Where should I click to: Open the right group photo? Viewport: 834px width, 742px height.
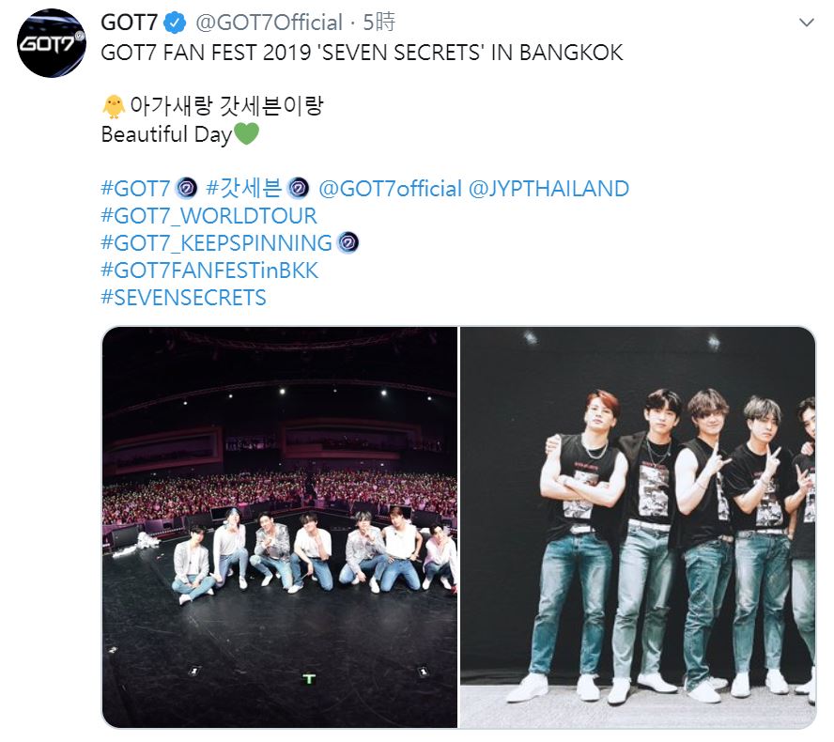pos(638,527)
